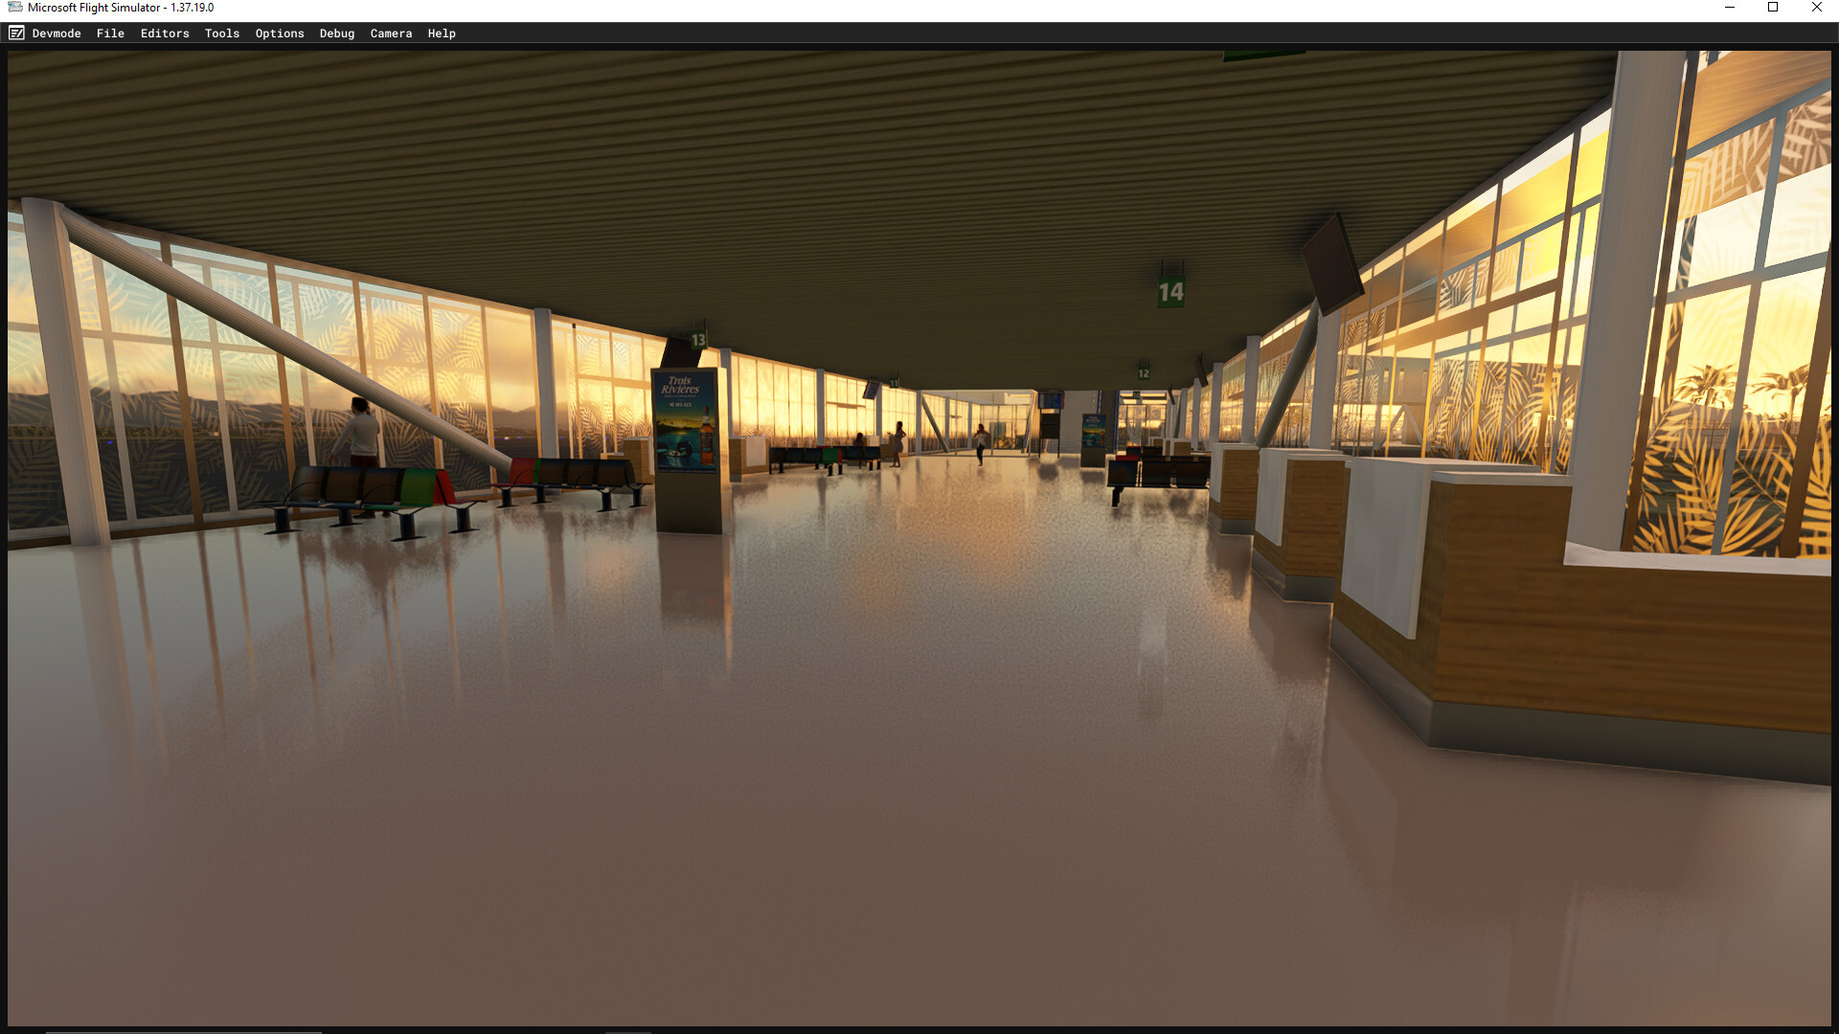
Task: Open the Devmode menu
Action: click(57, 34)
